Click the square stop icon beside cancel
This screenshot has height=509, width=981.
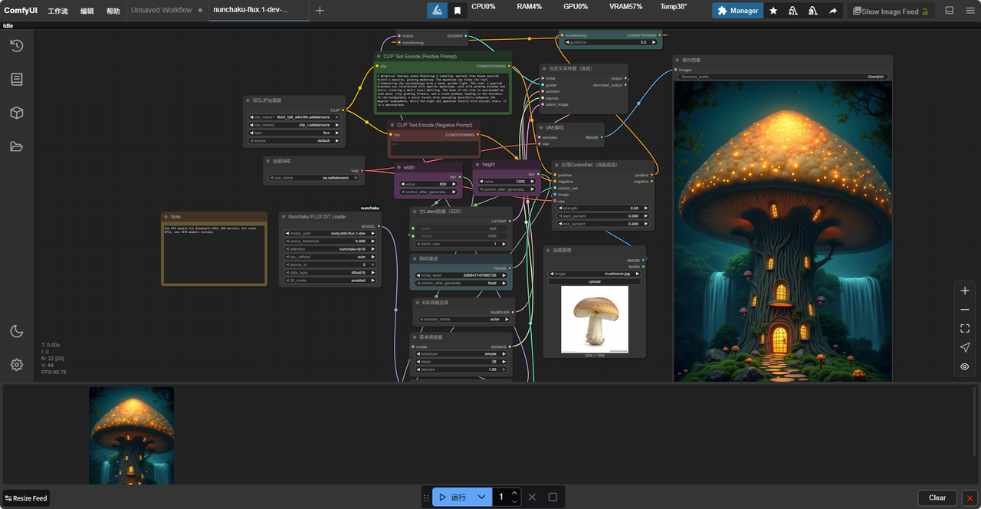(x=553, y=497)
